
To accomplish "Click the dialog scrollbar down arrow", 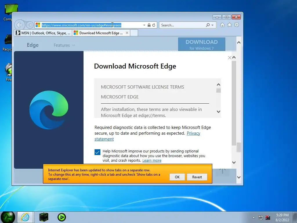I will tap(234, 162).
